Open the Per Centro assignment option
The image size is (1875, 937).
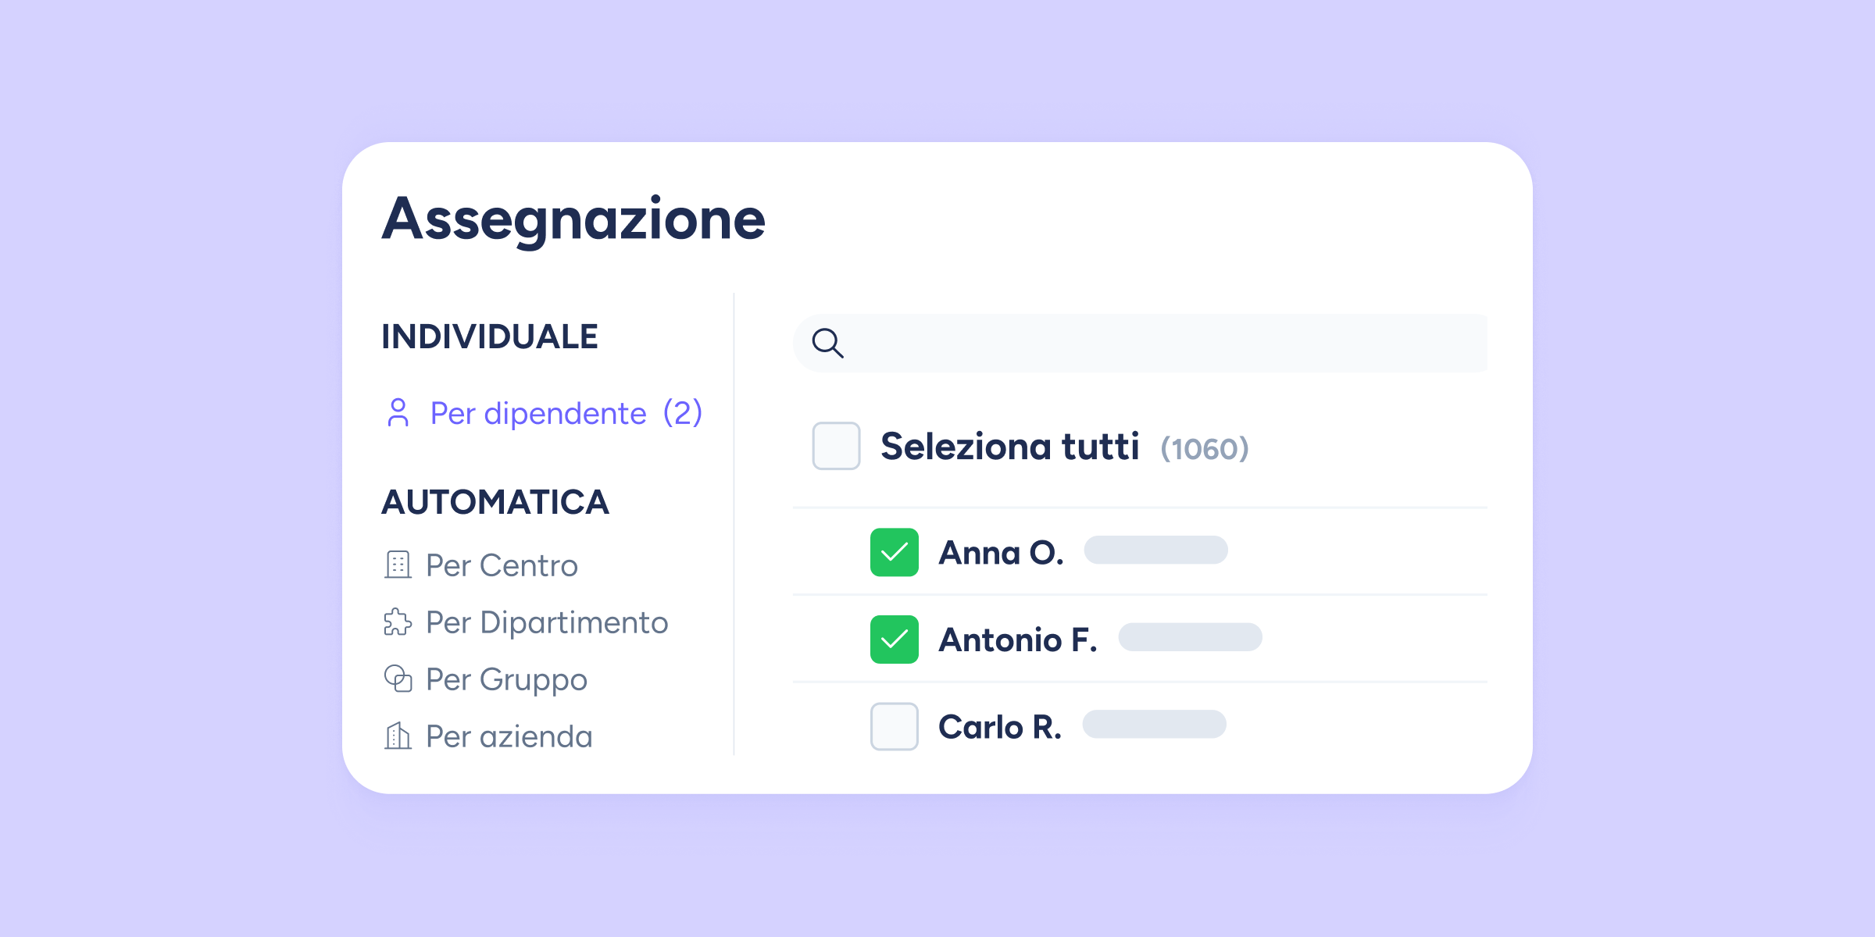pyautogui.click(x=502, y=565)
